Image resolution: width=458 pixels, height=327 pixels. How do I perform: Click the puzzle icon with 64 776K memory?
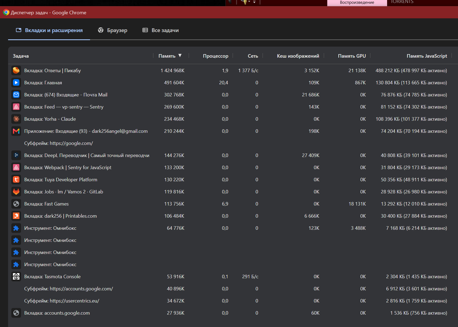tap(16, 228)
